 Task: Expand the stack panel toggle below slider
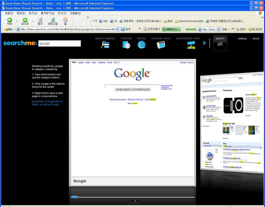(135, 201)
